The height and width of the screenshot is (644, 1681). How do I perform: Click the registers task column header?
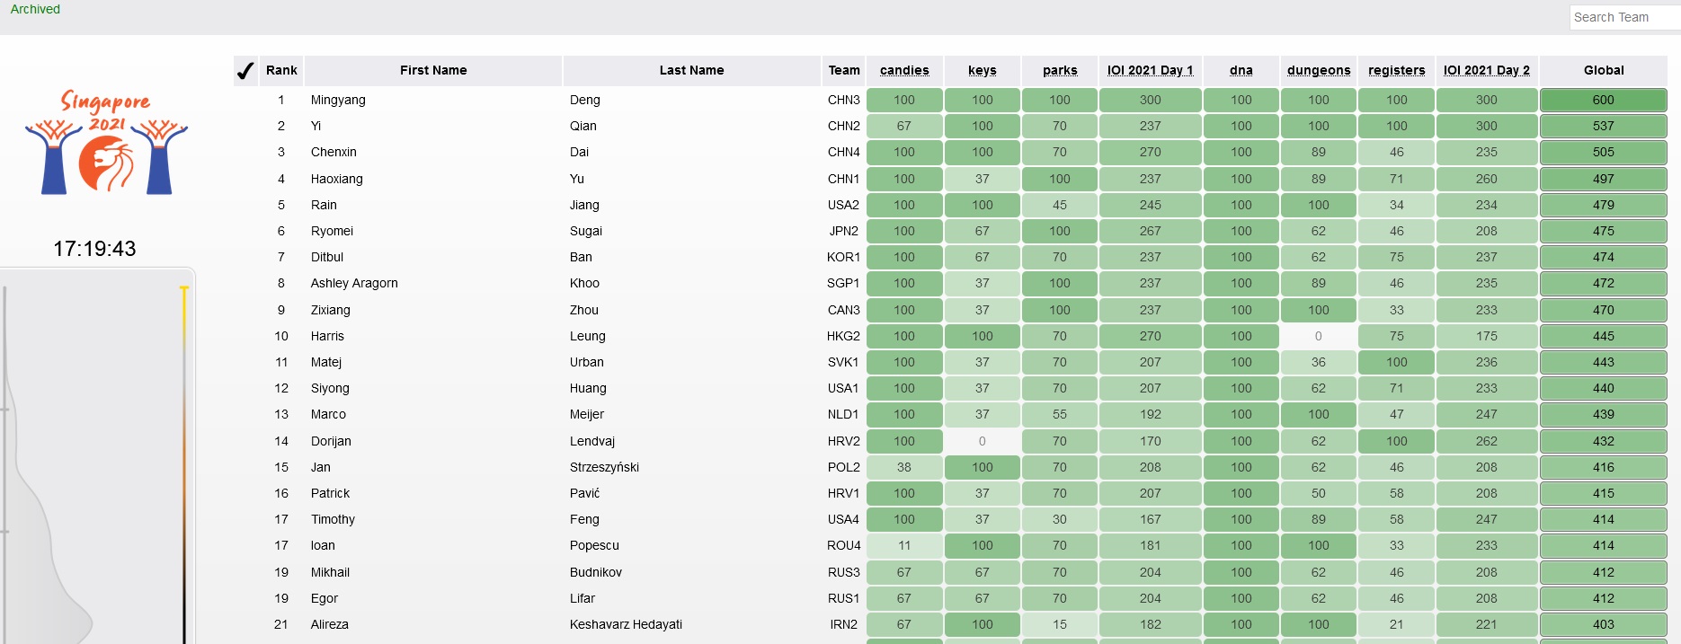pos(1396,70)
